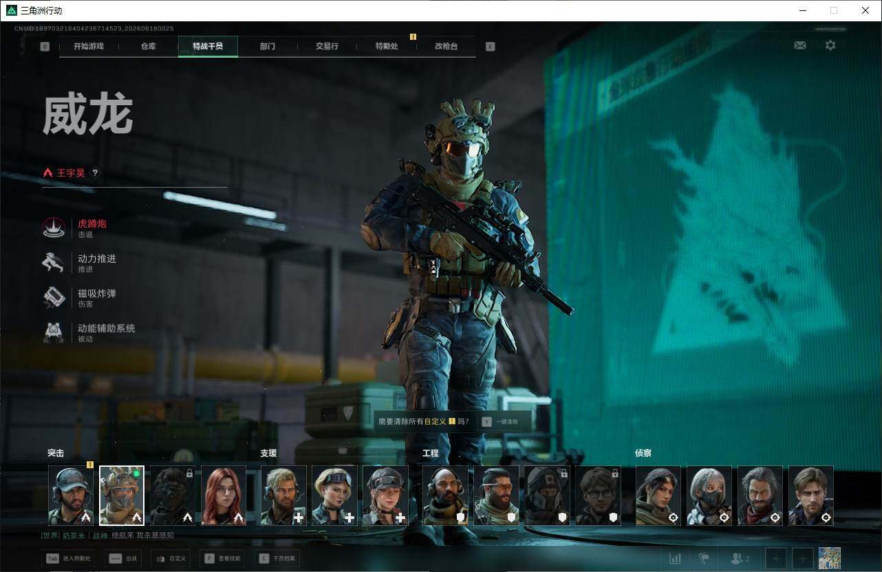Select the 虎蹲炮 skill icon
Screen dimensions: 882x572
tap(54, 228)
